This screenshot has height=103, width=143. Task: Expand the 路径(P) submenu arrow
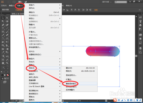click(x=60, y=59)
